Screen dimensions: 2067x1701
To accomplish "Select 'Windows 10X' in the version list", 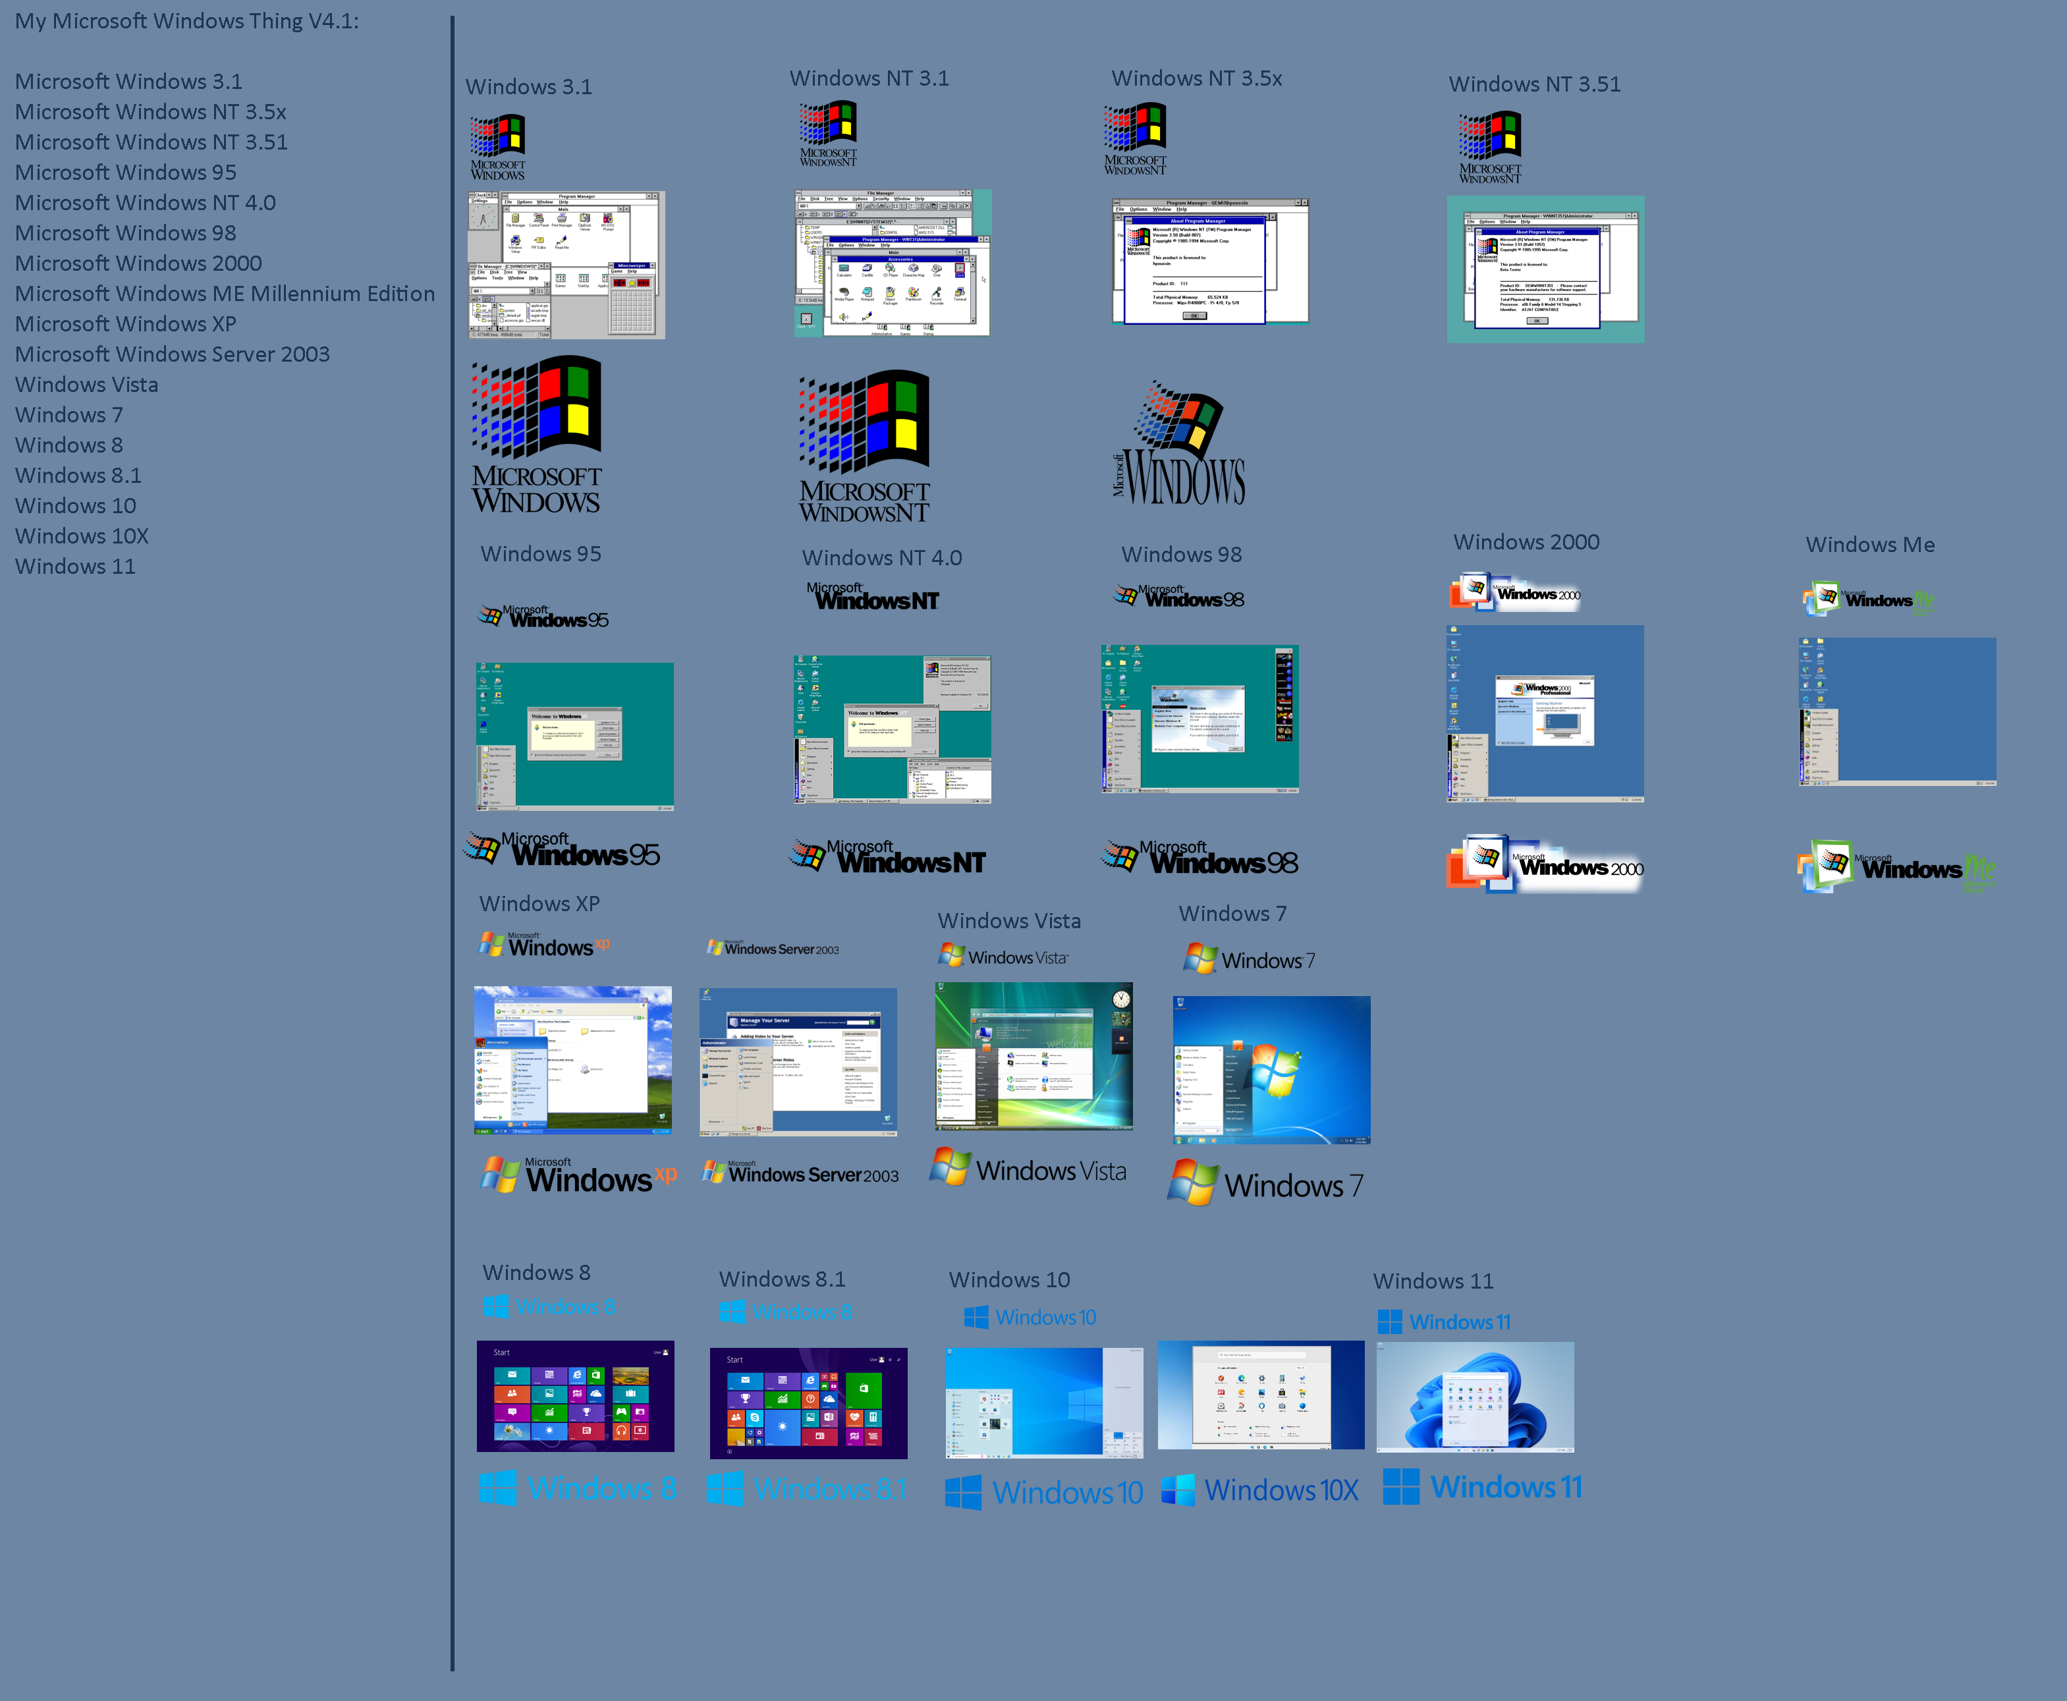I will (x=82, y=537).
